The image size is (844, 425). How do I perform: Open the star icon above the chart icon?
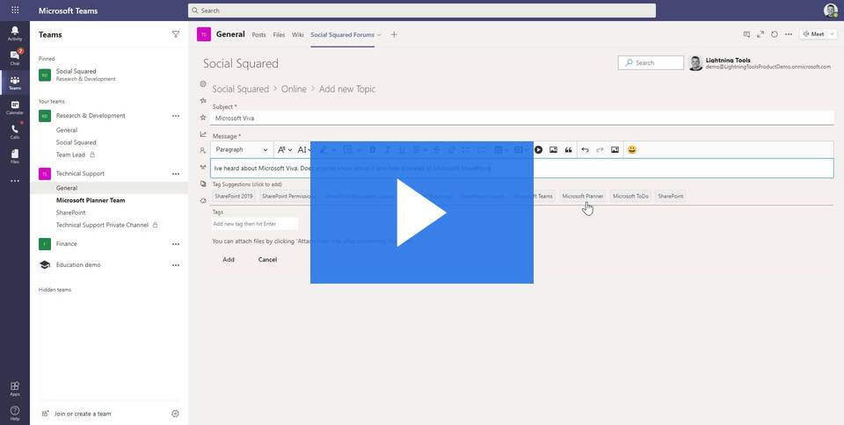tap(203, 117)
